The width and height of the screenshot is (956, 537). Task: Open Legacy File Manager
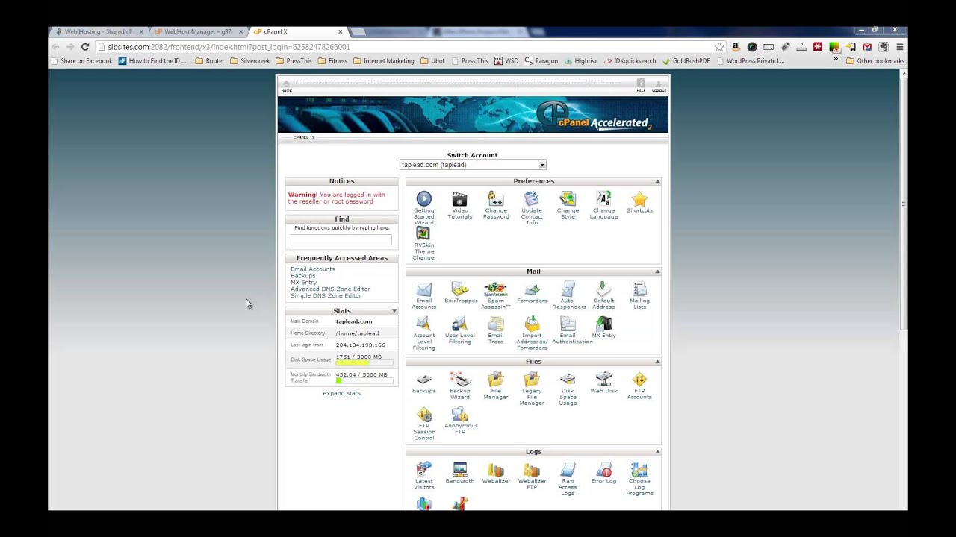(532, 380)
